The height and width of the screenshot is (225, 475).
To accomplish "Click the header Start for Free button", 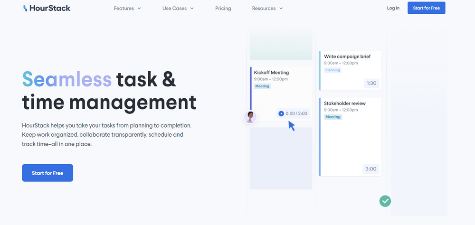I will 426,8.
